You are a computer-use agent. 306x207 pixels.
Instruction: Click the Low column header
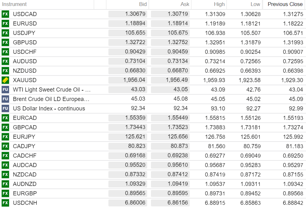(x=255, y=4)
